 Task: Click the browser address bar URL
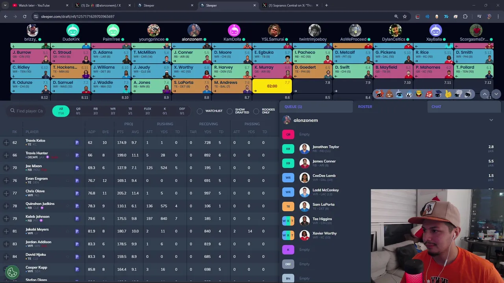[x=78, y=17]
